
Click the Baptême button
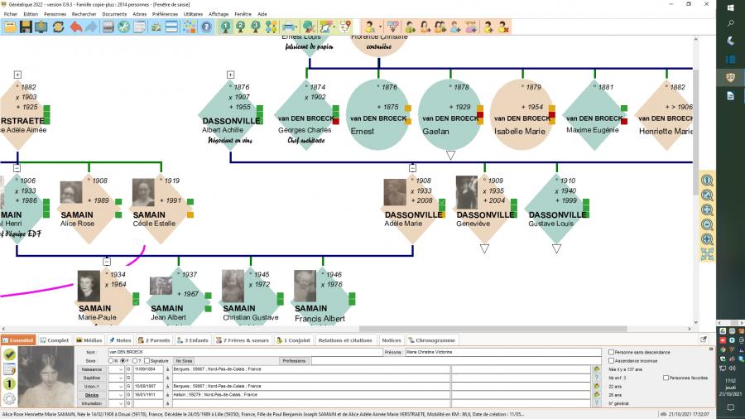click(x=92, y=378)
